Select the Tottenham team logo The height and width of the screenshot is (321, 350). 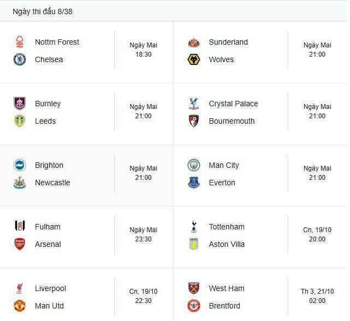click(x=194, y=227)
